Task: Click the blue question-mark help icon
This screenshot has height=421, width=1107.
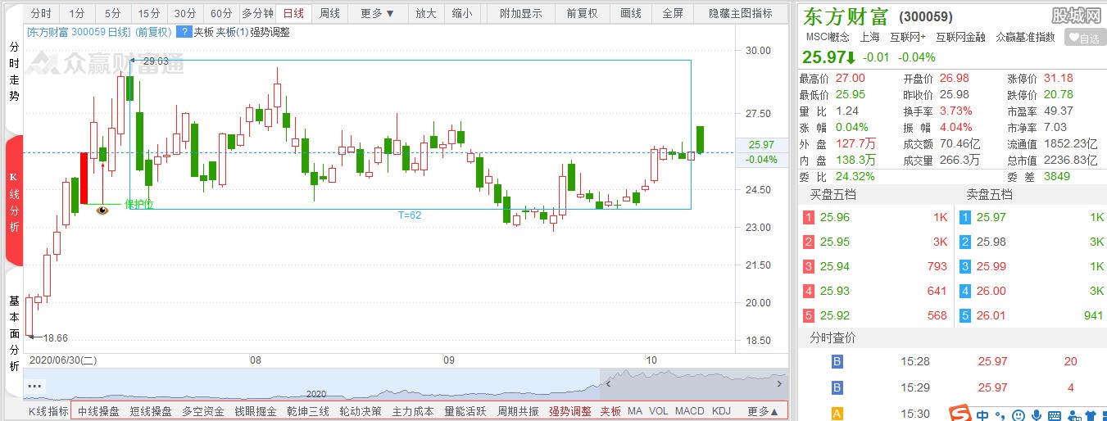Action: click(185, 32)
